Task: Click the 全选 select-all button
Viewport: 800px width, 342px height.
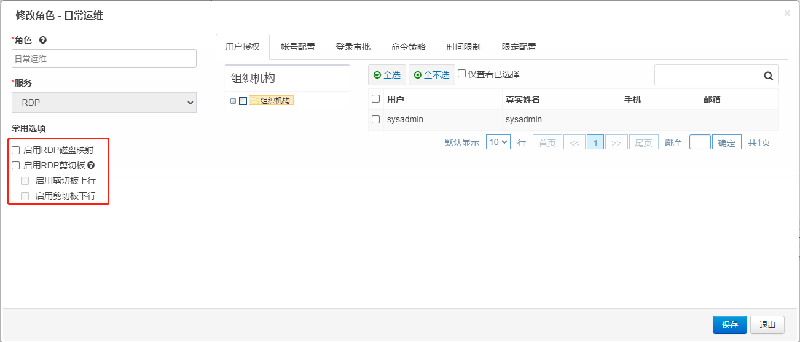Action: pos(387,75)
